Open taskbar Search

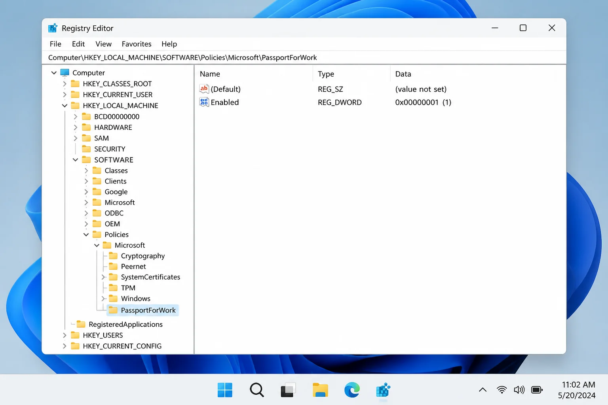point(257,390)
